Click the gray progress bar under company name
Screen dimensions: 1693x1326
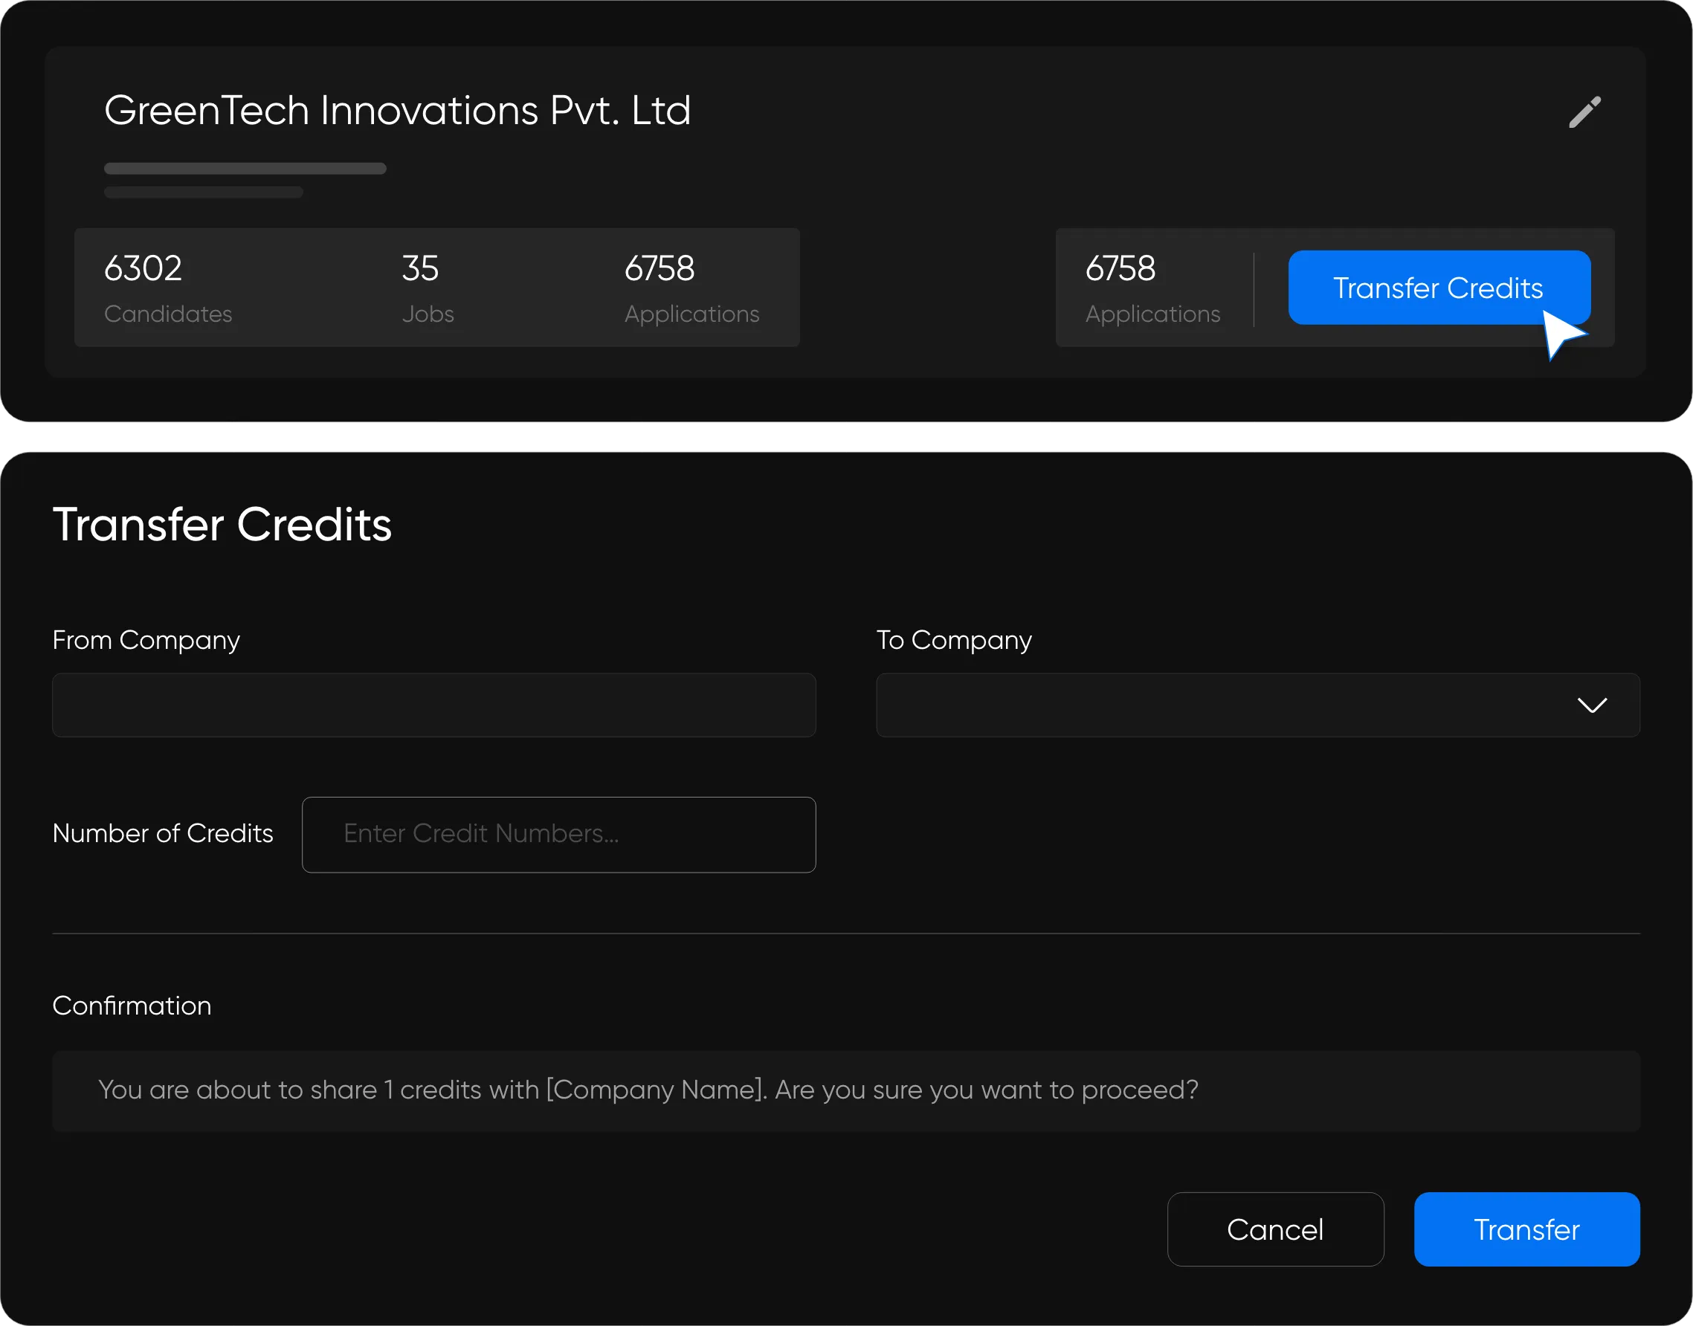245,168
